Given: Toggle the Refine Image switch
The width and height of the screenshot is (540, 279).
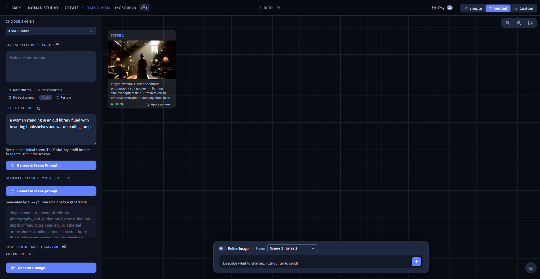Looking at the screenshot, I should click(x=222, y=248).
